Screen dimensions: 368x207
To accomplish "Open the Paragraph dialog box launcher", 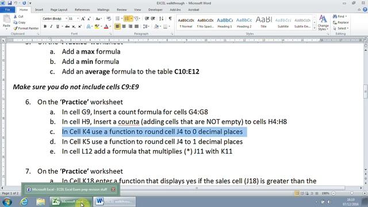I will click(x=172, y=34).
